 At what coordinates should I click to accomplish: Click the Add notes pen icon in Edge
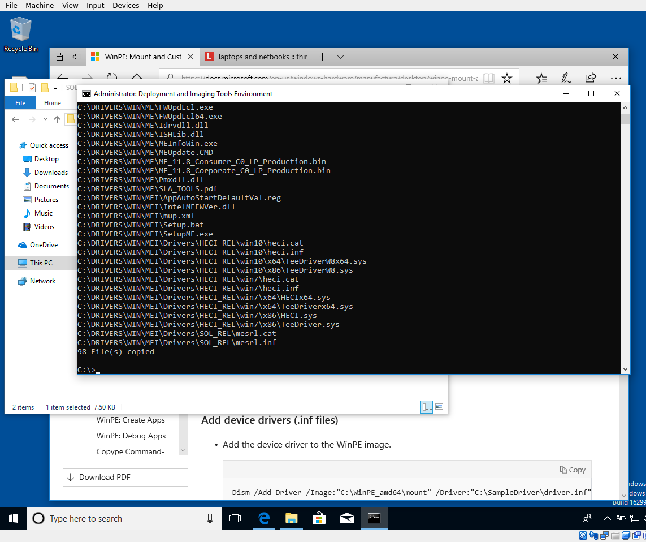[566, 78]
